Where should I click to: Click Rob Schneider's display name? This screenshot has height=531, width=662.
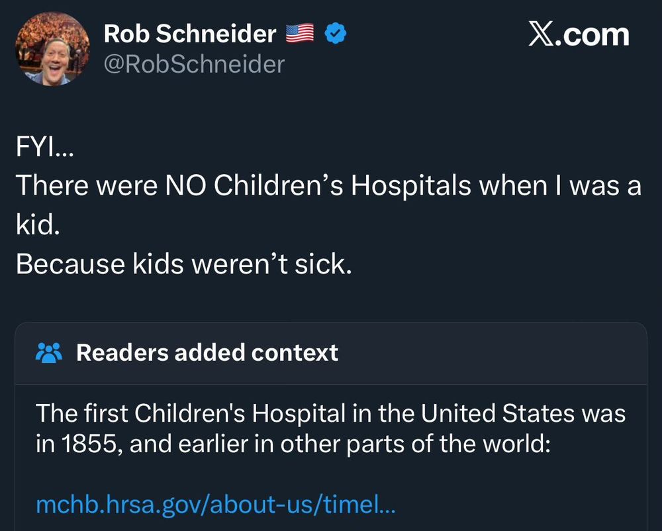(x=189, y=33)
